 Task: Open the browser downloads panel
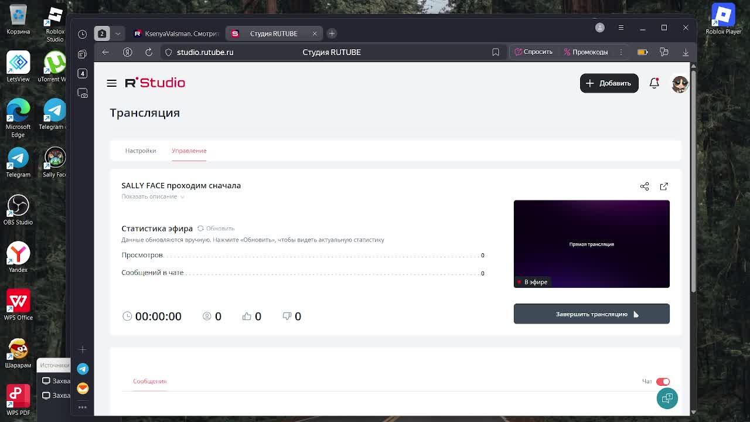pyautogui.click(x=686, y=52)
